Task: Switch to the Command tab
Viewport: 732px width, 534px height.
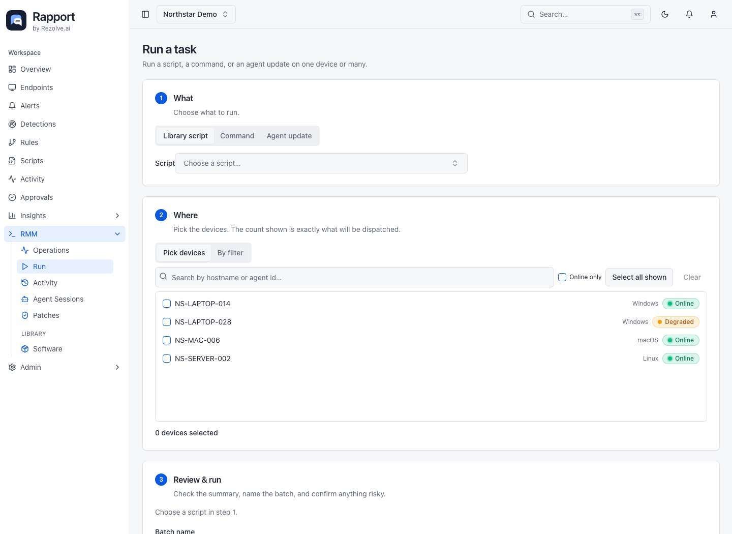Action: 237,136
